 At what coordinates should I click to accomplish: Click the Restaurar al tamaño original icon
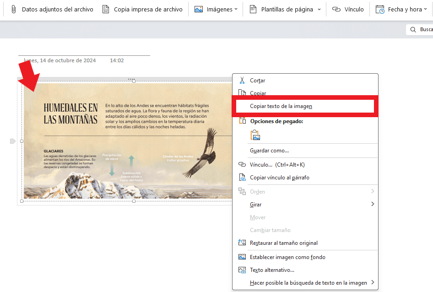coord(242,243)
